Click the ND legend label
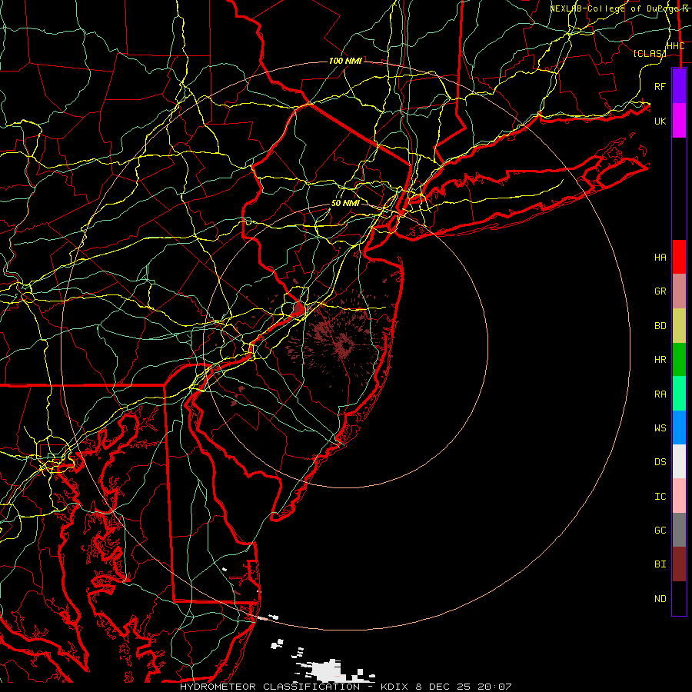692x692 pixels. point(660,599)
